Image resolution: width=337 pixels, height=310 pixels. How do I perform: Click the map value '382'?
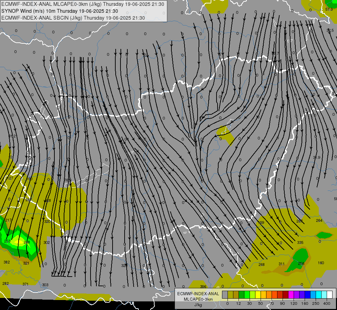(x=7, y=262)
